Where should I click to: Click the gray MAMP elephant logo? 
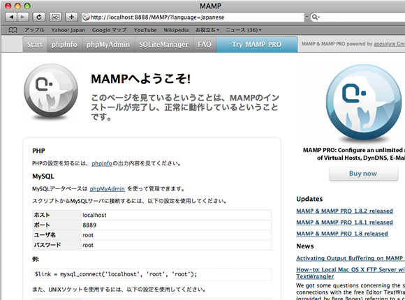click(51, 91)
